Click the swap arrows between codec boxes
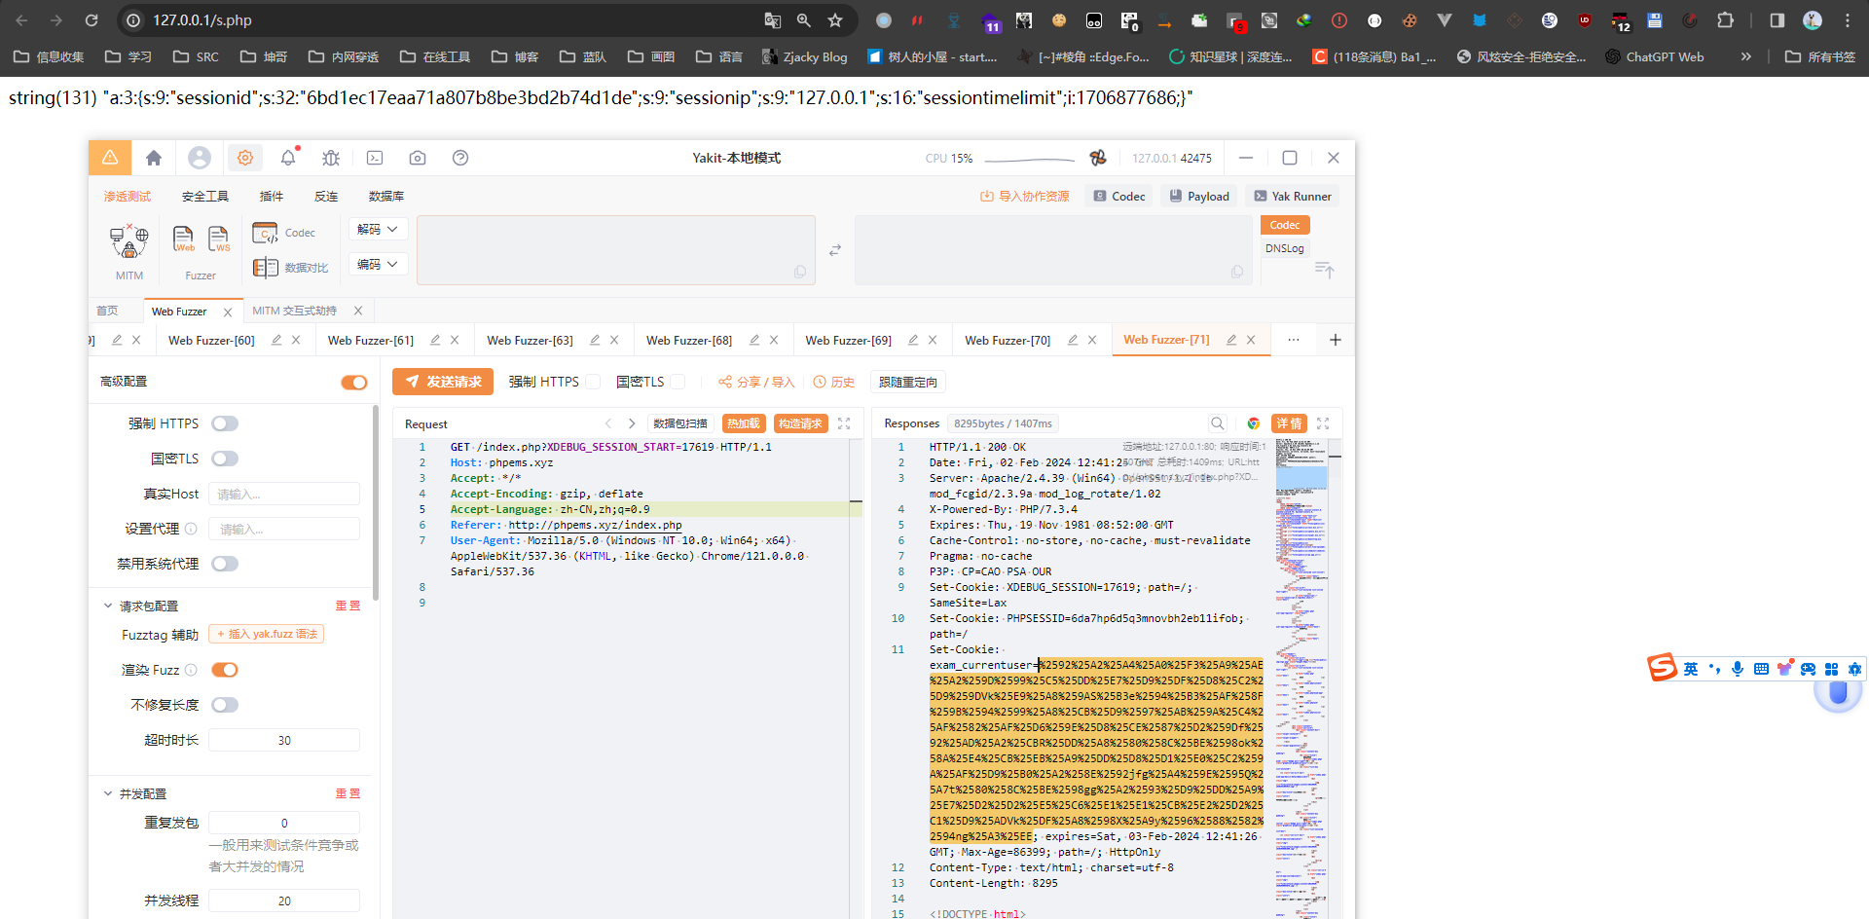 tap(835, 250)
